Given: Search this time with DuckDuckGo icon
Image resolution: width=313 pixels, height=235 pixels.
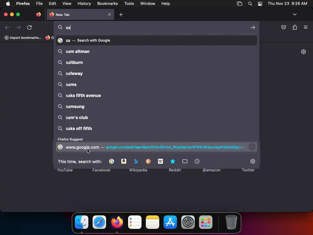Looking at the screenshot, I should point(148,161).
